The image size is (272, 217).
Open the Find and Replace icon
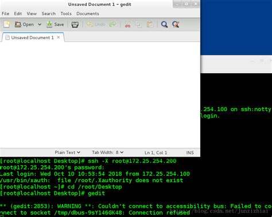(176, 24)
